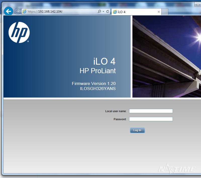The width and height of the screenshot is (201, 178).
Task: Click the ILOSGH326YANS hostname text
Action: [98, 88]
